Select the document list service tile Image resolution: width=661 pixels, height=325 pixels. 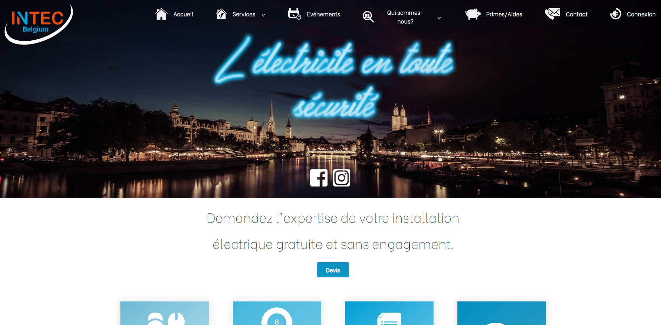click(389, 313)
